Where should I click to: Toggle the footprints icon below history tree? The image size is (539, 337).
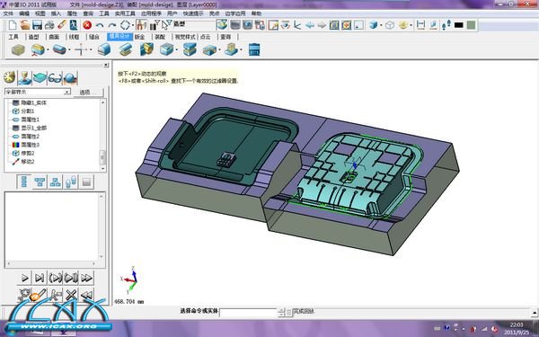pos(71,182)
